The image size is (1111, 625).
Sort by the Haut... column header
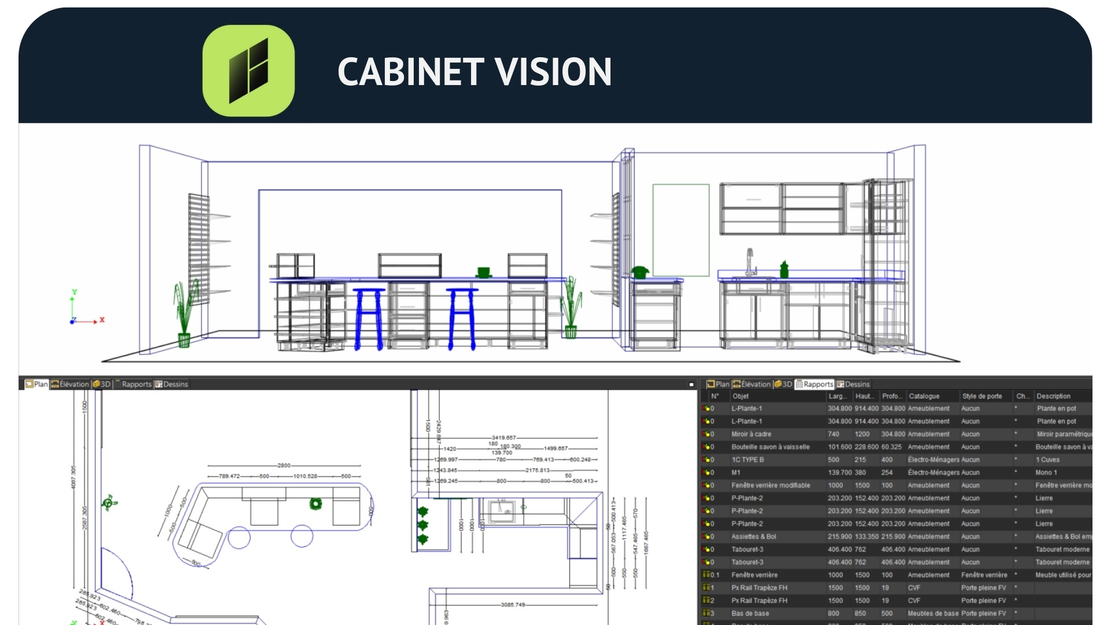[x=866, y=396]
